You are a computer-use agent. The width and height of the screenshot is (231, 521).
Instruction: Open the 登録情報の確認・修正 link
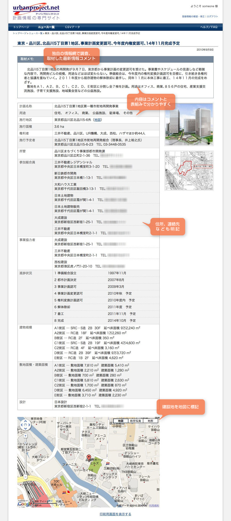(x=193, y=16)
